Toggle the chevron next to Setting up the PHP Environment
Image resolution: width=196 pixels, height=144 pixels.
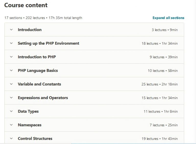coord(11,43)
